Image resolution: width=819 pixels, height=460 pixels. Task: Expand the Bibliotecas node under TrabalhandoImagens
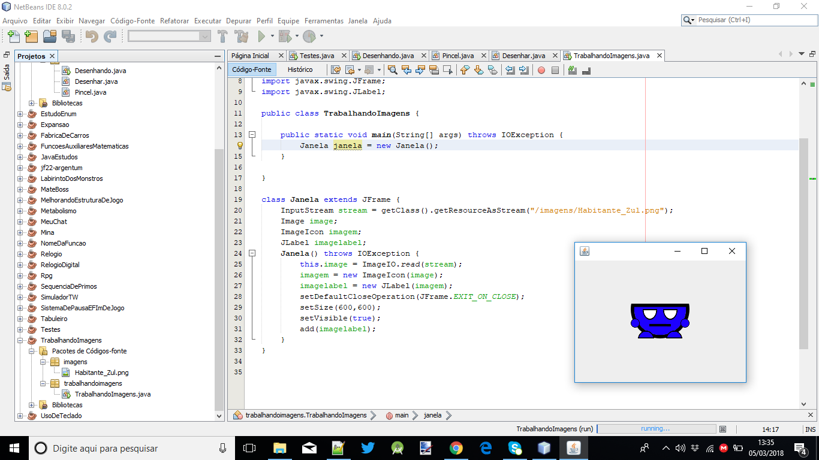31,404
